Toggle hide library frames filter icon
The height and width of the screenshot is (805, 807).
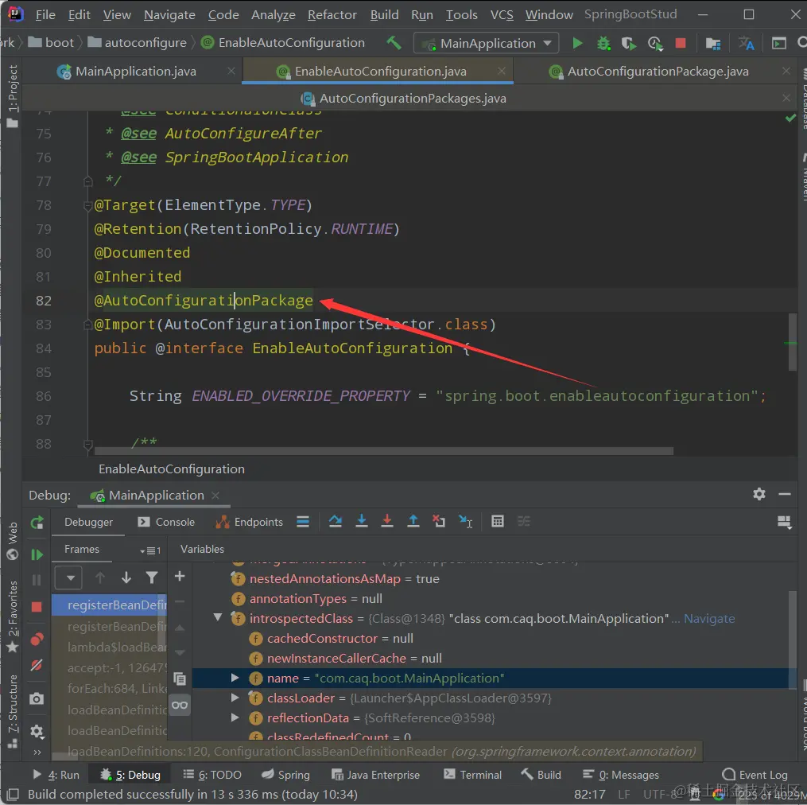pos(152,577)
